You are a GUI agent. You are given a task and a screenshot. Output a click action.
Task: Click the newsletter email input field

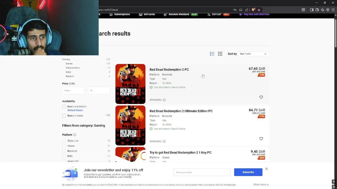202,172
